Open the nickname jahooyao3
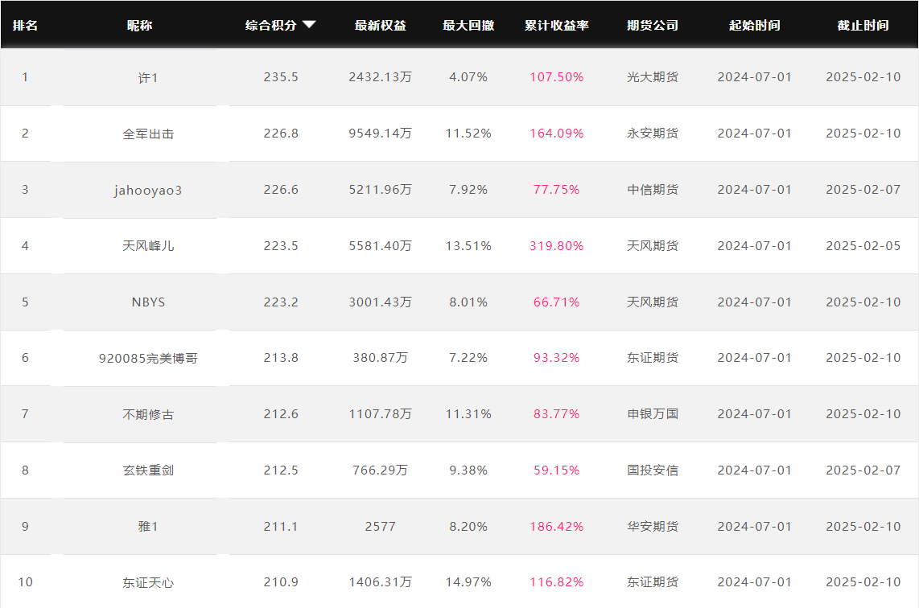 [x=148, y=190]
